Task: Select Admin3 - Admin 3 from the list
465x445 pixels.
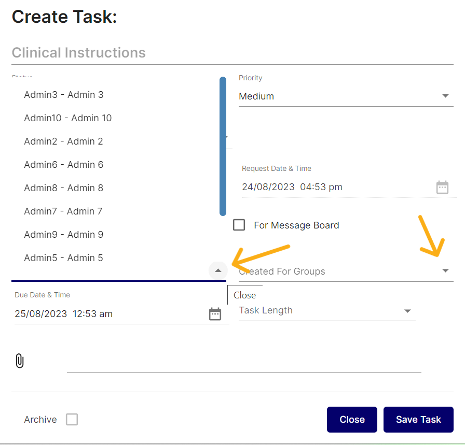Action: (x=64, y=95)
